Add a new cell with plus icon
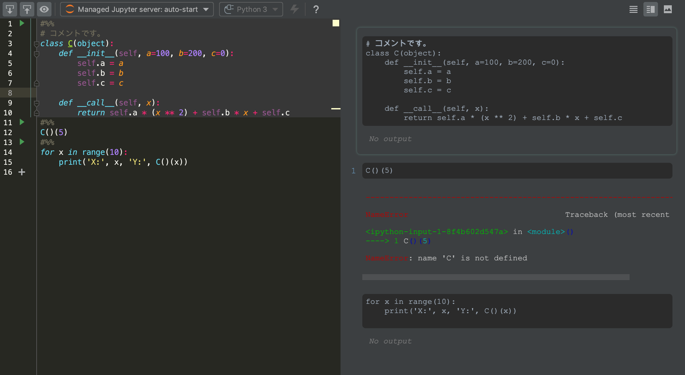Screen dimensions: 685x375 [22, 172]
